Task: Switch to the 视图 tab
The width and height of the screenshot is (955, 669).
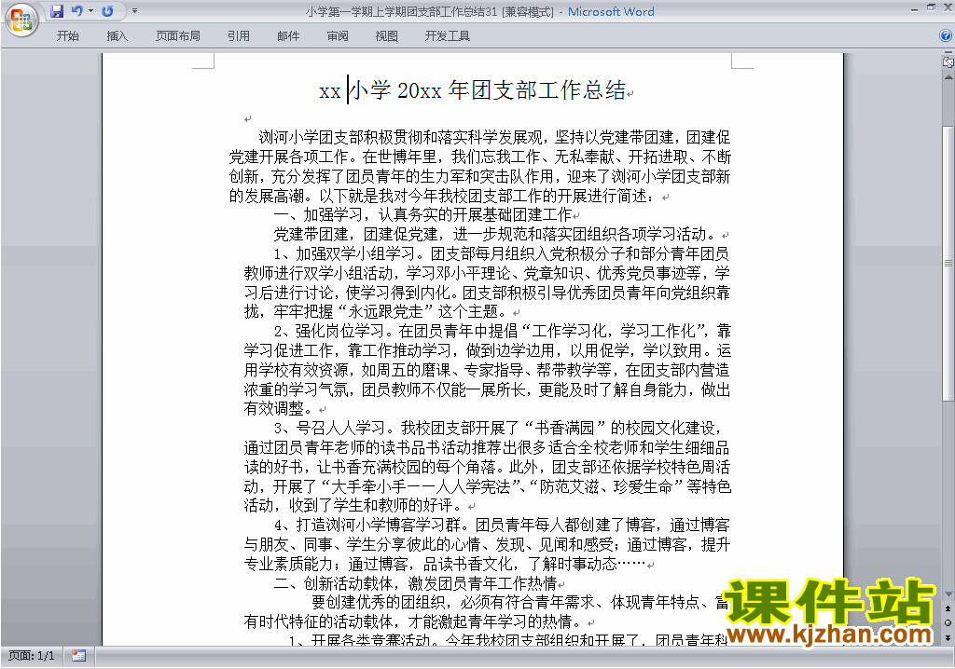Action: [x=387, y=36]
